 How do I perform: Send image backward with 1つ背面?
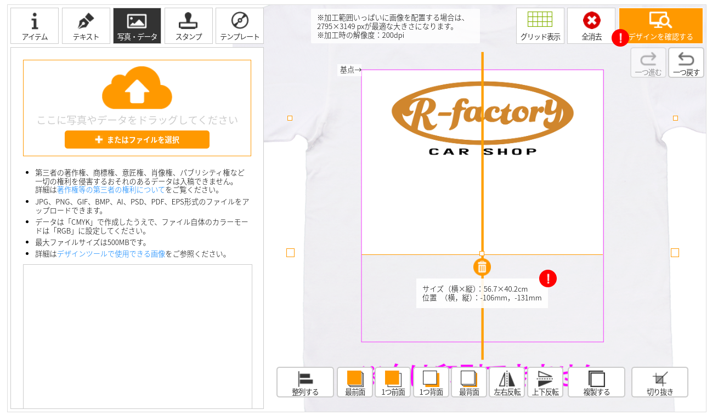431,382
